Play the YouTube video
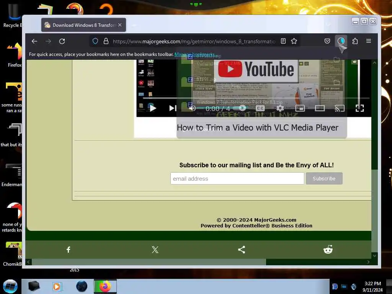This screenshot has height=294, width=392. pyautogui.click(x=153, y=108)
